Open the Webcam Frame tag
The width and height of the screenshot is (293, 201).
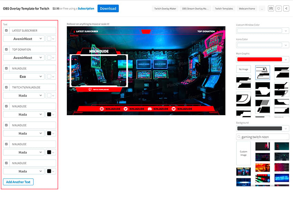pyautogui.click(x=247, y=9)
